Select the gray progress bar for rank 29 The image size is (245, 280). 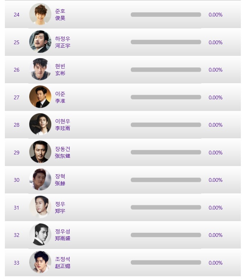click(x=166, y=152)
